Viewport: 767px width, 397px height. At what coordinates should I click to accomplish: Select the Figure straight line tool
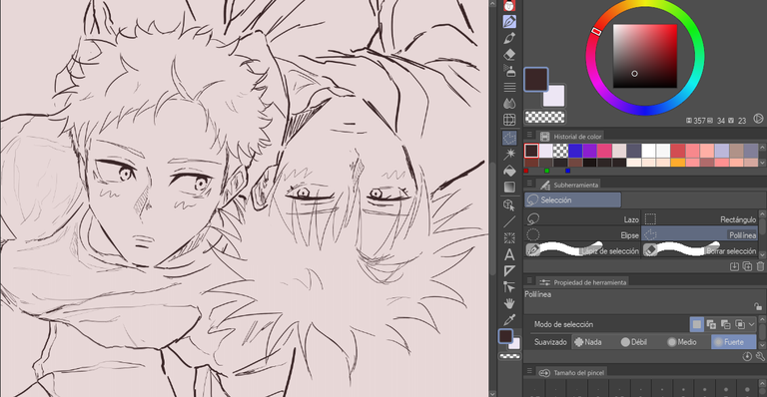(x=509, y=221)
